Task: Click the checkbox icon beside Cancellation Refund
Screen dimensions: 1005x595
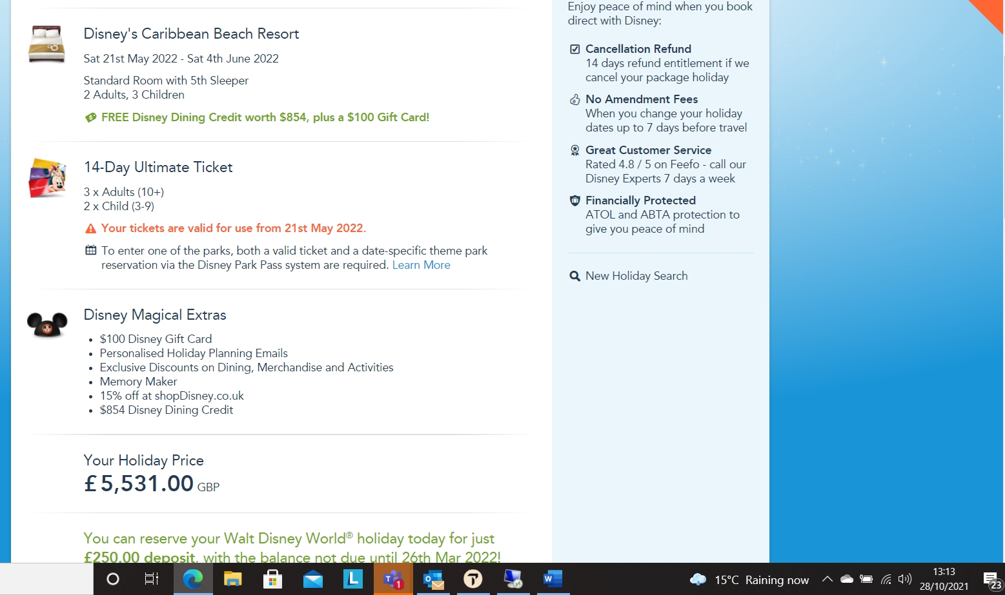Action: pyautogui.click(x=574, y=49)
